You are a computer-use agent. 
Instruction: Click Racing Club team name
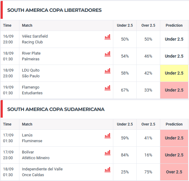[32, 42]
